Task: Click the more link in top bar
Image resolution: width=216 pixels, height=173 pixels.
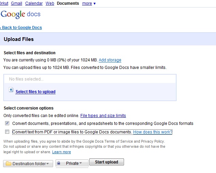Action: [87, 3]
